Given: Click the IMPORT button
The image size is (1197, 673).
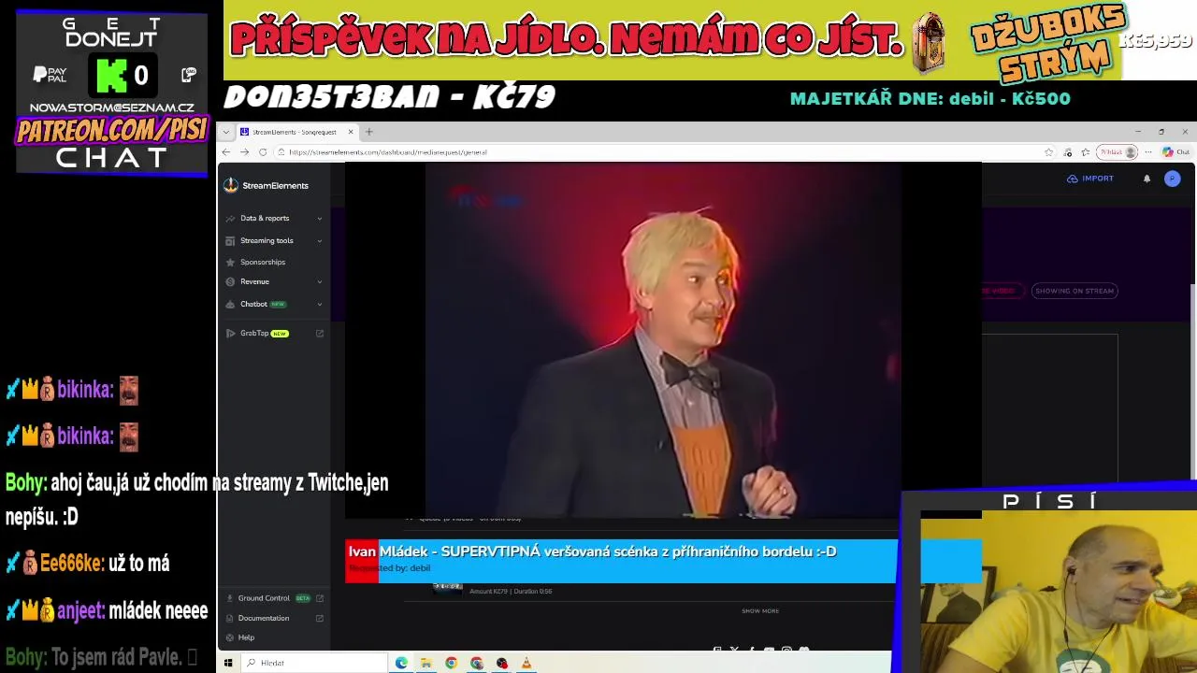Looking at the screenshot, I should coord(1090,179).
